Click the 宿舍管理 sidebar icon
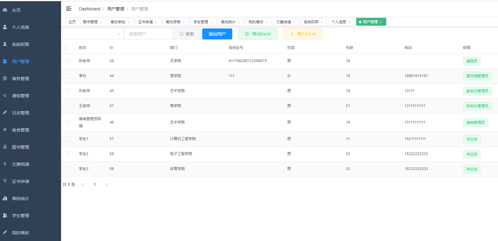 point(5,130)
